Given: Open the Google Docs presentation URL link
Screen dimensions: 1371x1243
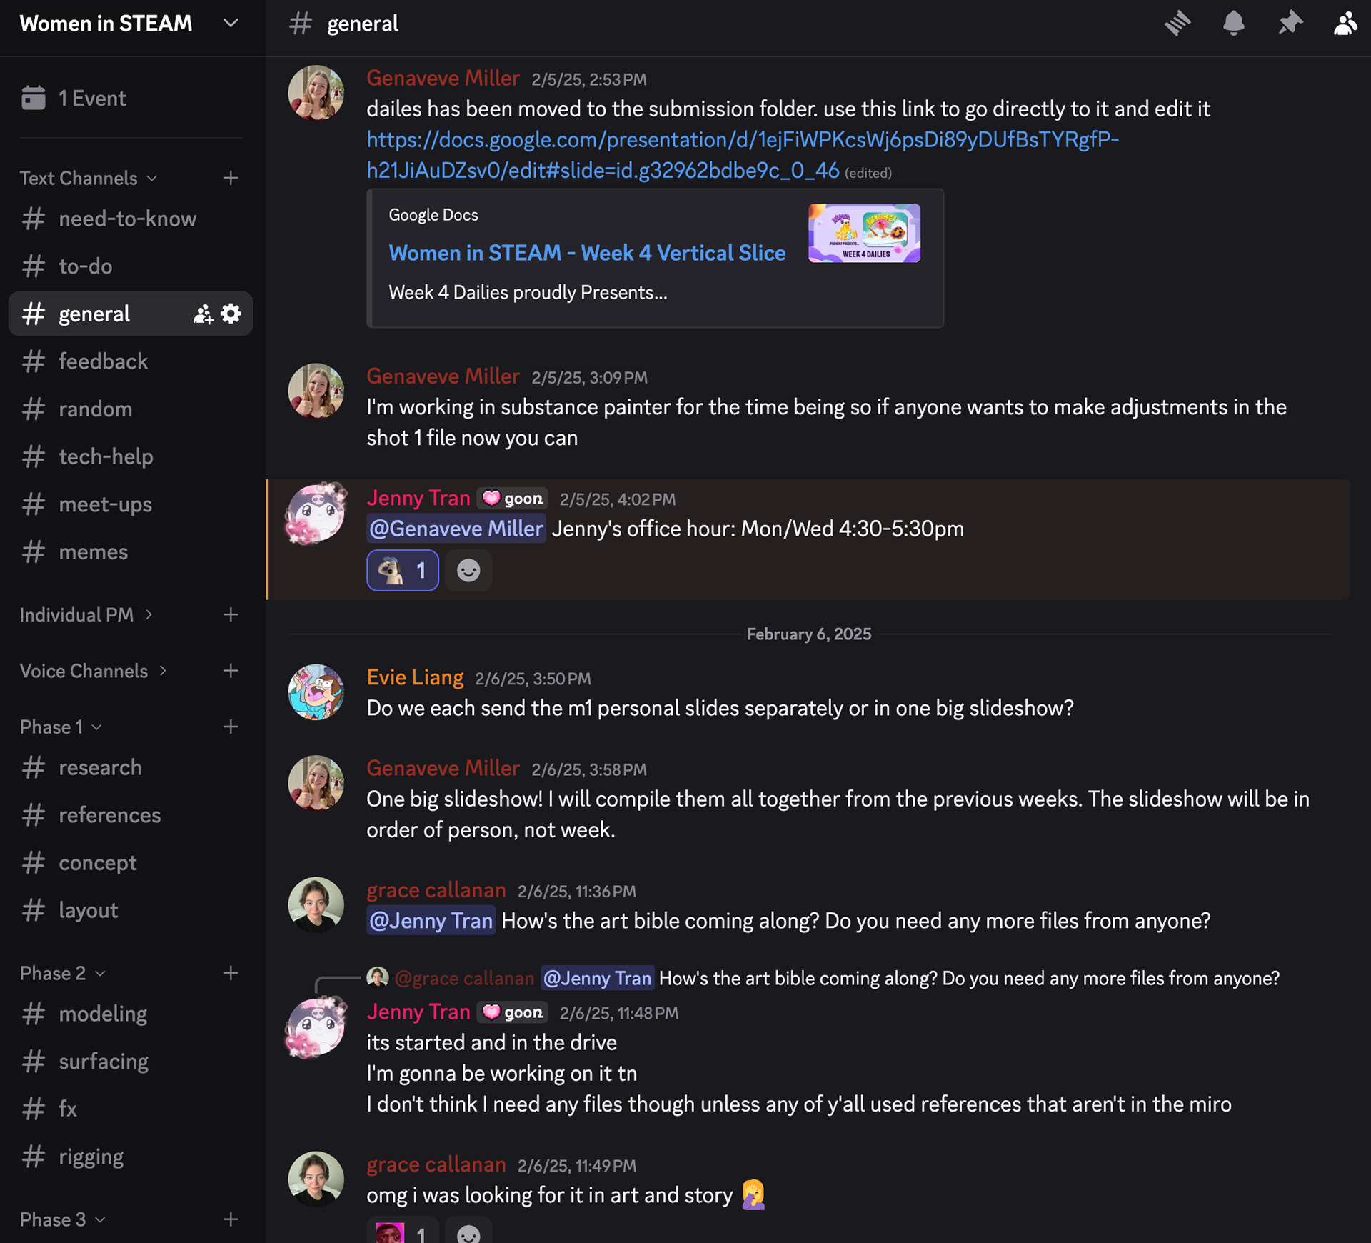Looking at the screenshot, I should coord(742,140).
